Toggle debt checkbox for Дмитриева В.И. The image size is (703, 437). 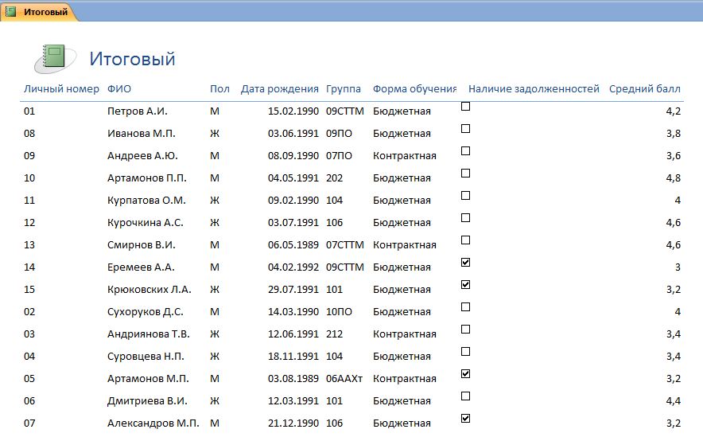(x=466, y=396)
